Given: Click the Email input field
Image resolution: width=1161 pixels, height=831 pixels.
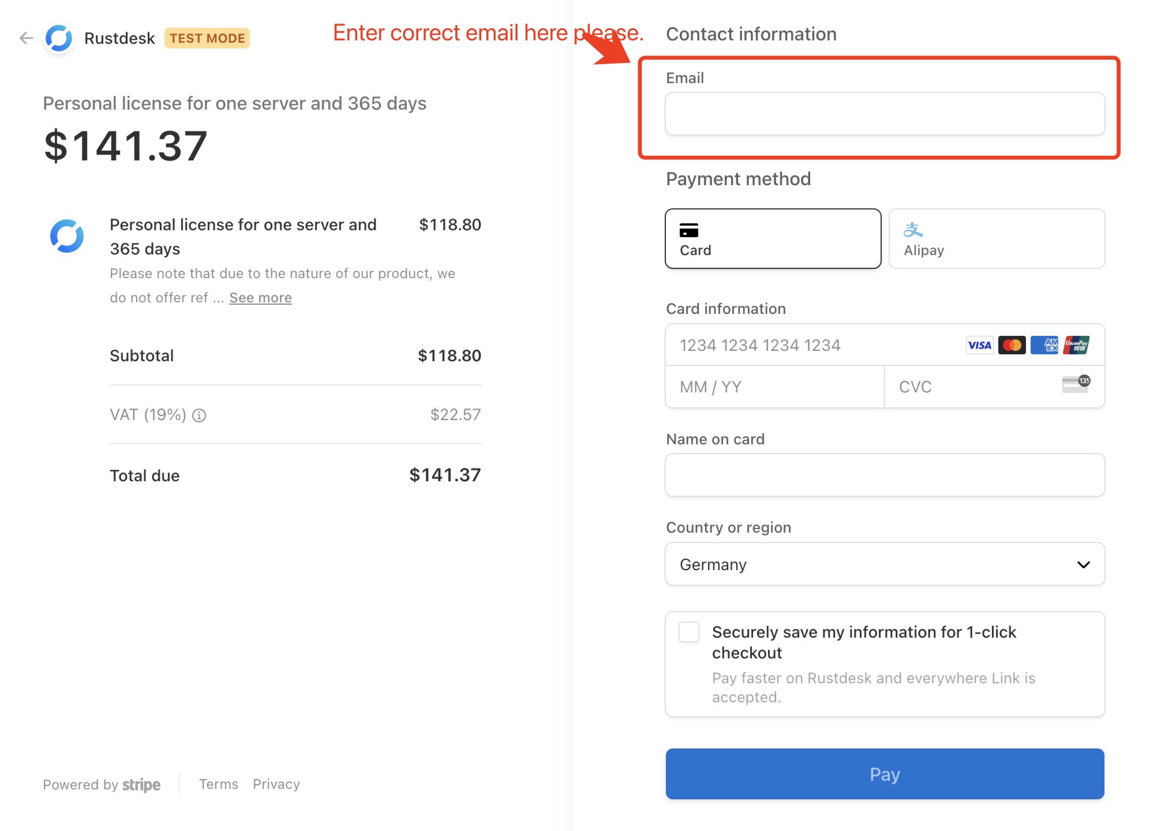Looking at the screenshot, I should point(885,114).
